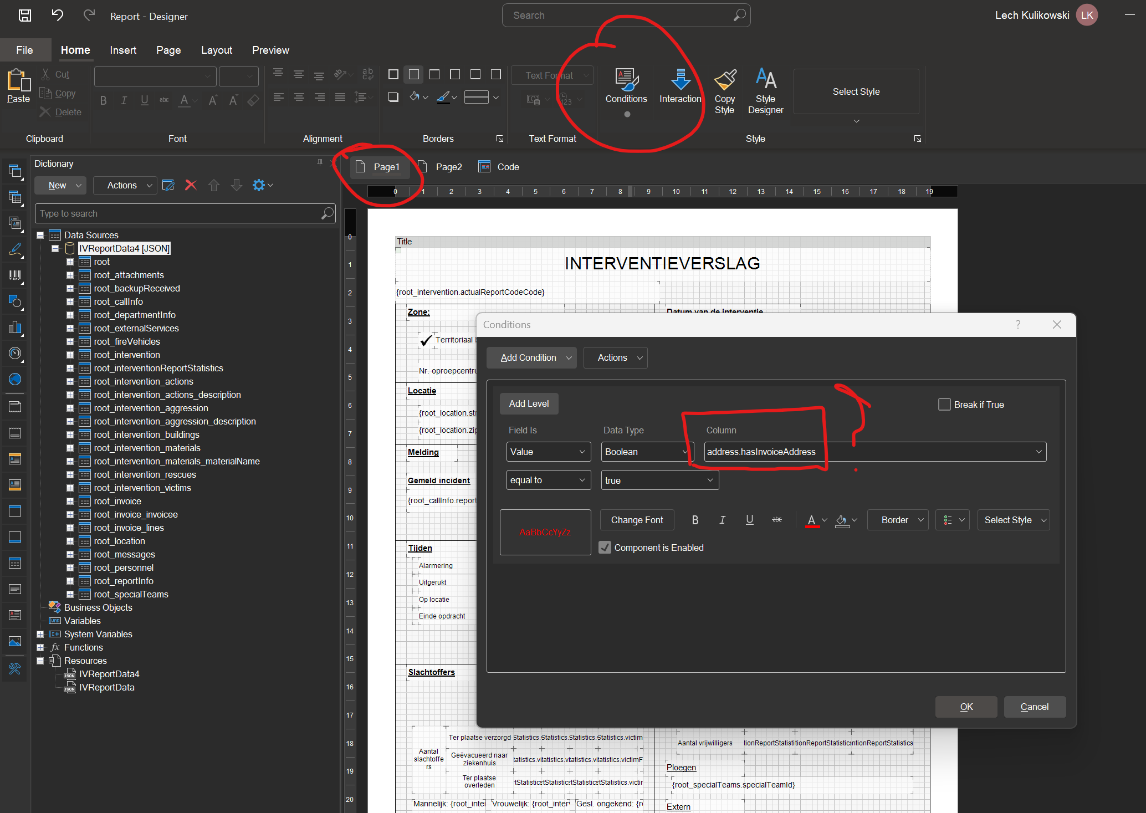Open the Border dropdown in Conditions dialog

pyautogui.click(x=898, y=520)
